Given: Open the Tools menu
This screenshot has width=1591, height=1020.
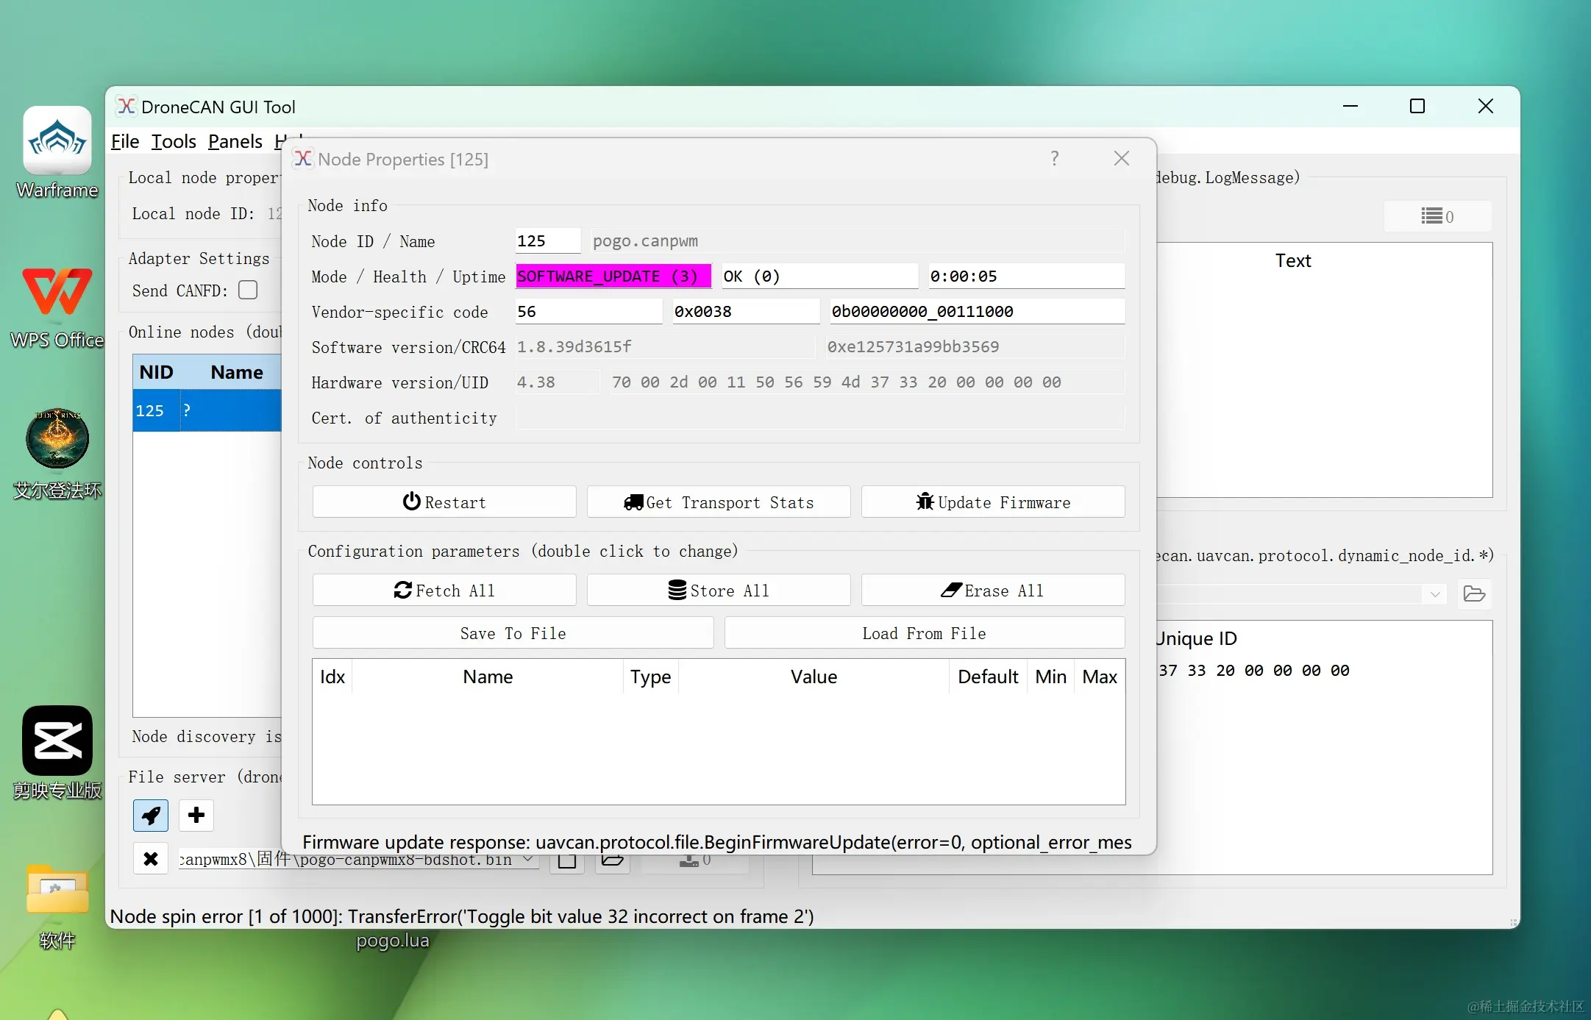Looking at the screenshot, I should (174, 141).
